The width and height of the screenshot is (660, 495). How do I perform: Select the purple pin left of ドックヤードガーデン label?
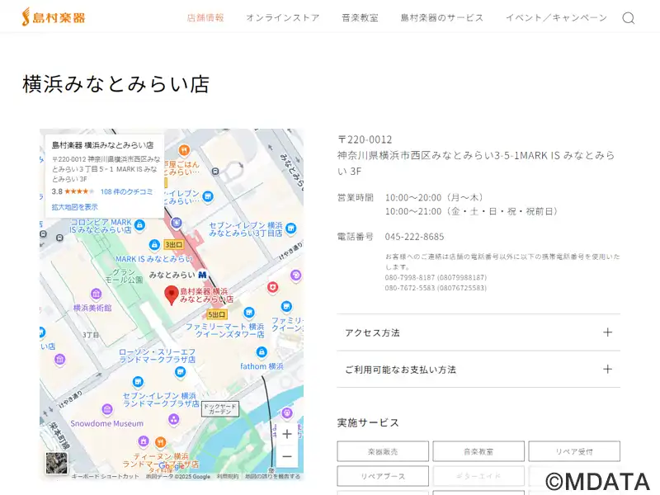coord(173,419)
